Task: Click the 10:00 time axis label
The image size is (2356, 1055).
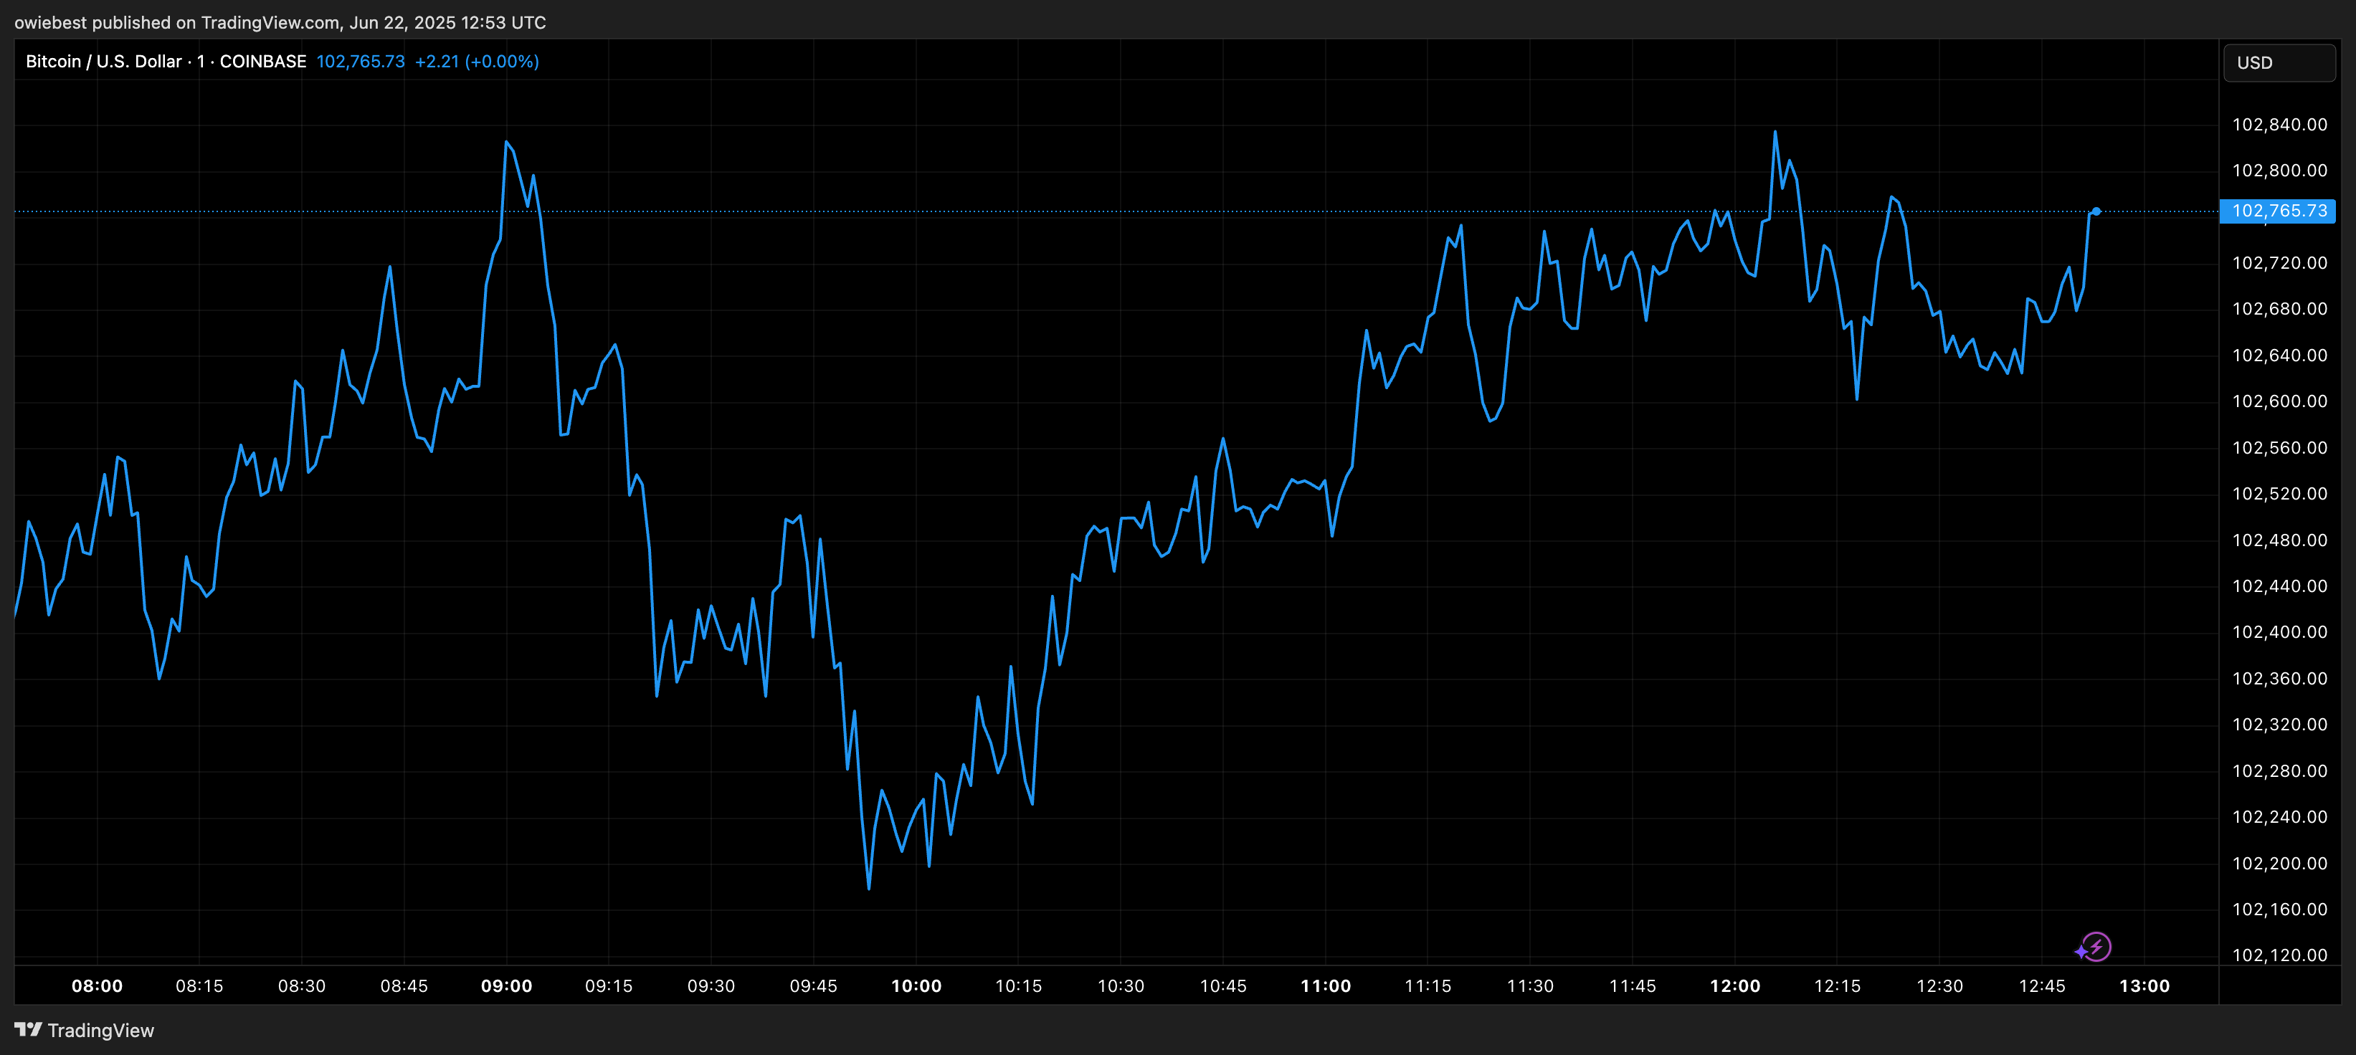Action: [x=916, y=985]
